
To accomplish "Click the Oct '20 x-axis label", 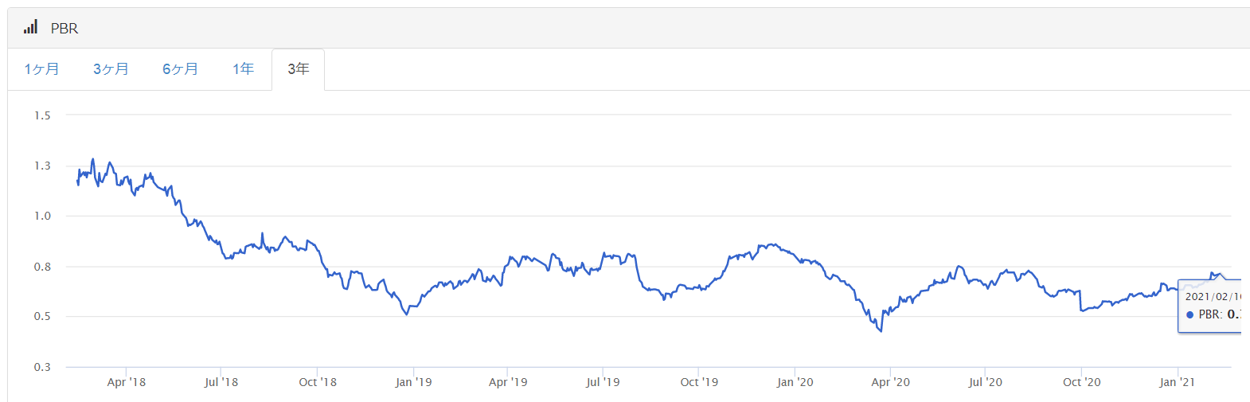I will pos(1081,382).
